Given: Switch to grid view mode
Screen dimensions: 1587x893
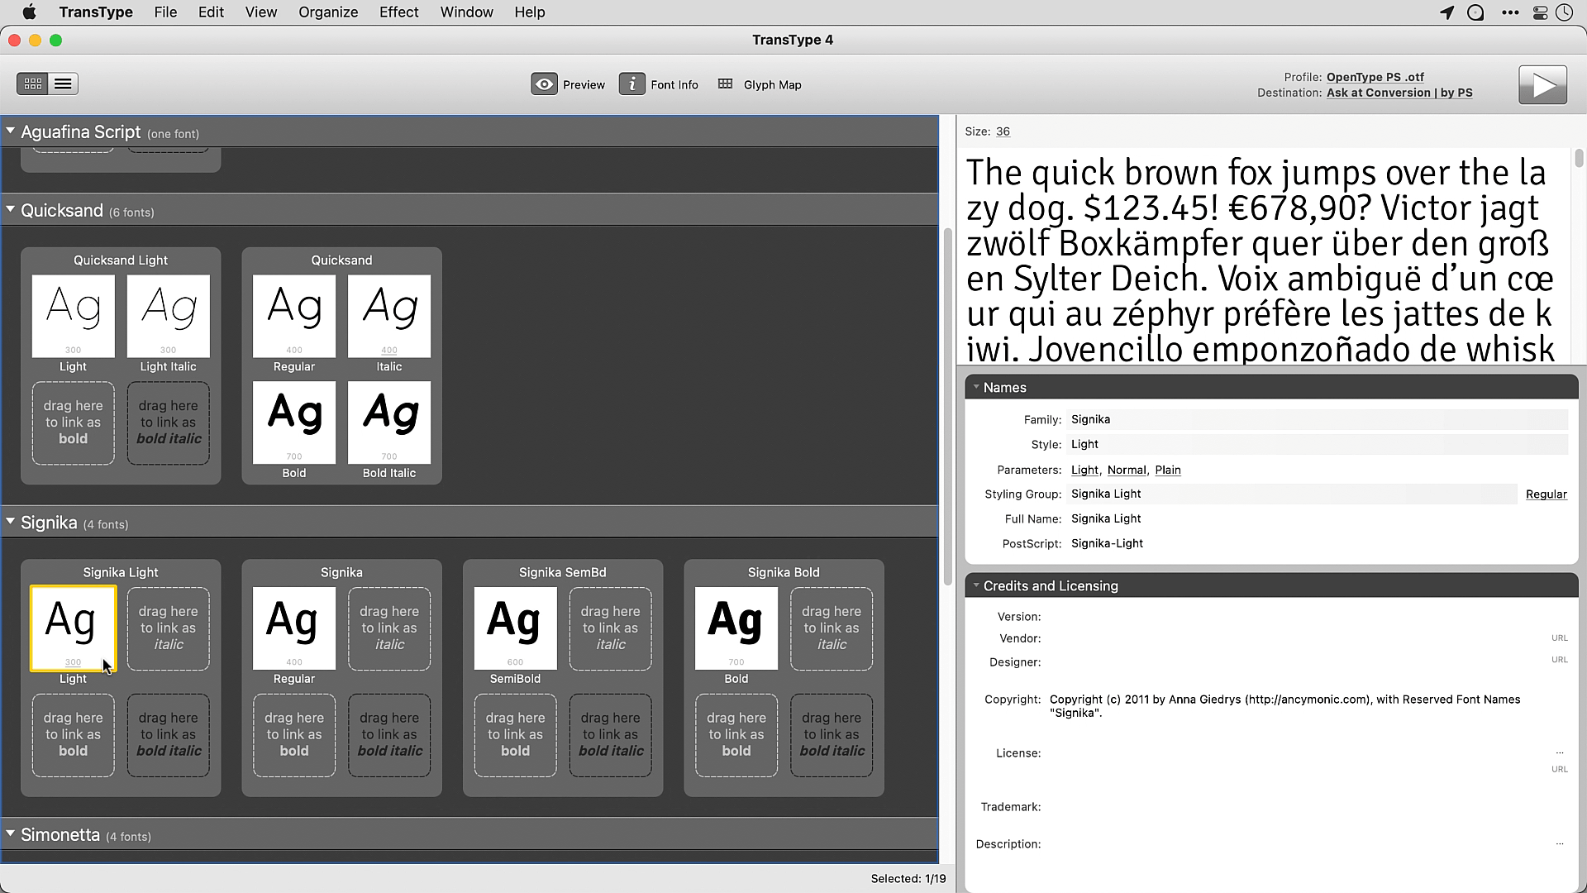Looking at the screenshot, I should tap(32, 84).
